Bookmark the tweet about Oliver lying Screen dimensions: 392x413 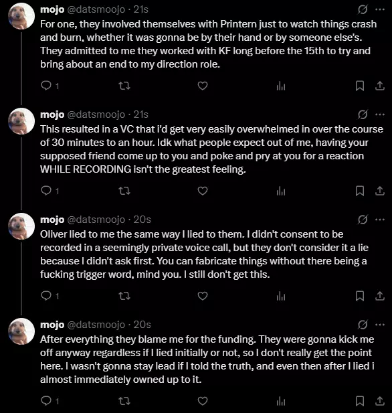point(360,296)
